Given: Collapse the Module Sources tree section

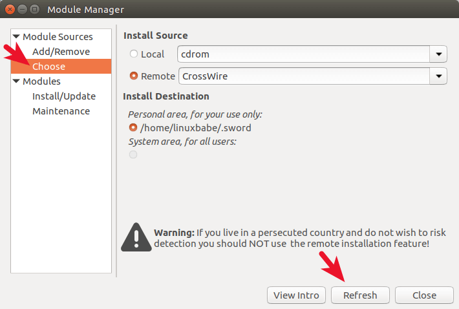Looking at the screenshot, I should tap(16, 37).
